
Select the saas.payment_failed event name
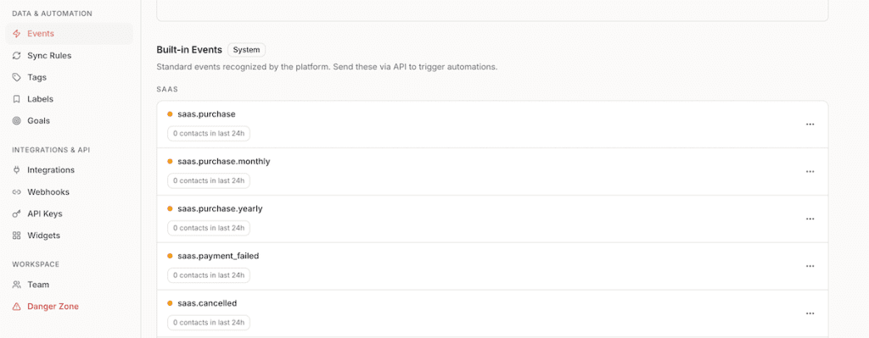(218, 256)
